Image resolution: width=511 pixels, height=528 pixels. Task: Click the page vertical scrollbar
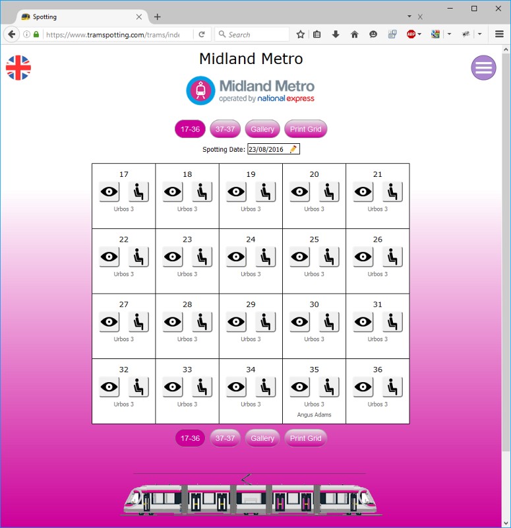point(506,253)
